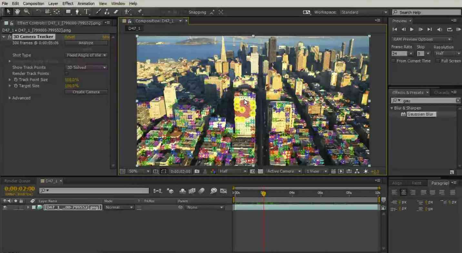Select the Pen tool in toolbar
The width and height of the screenshot is (462, 253).
point(77,12)
